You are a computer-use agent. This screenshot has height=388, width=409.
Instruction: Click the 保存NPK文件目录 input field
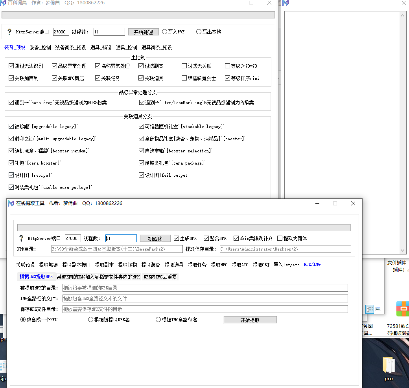tap(205, 309)
